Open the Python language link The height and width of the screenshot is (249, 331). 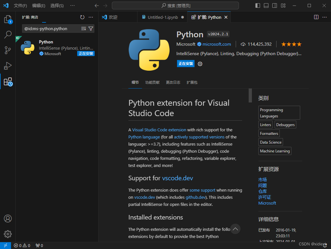coord(144,137)
